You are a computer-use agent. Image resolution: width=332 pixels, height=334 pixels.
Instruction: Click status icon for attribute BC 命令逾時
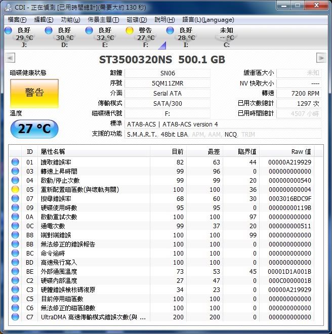[15, 253]
